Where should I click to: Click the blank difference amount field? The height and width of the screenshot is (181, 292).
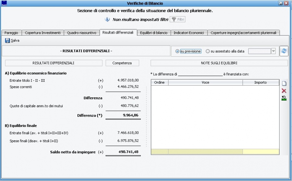click(200, 74)
